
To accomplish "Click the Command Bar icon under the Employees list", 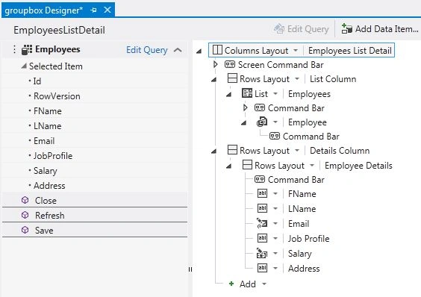I will [x=260, y=107].
